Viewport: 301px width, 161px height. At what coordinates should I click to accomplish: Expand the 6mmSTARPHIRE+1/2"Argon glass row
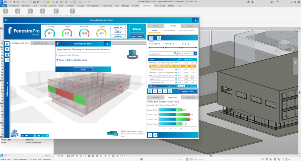coord(150,63)
